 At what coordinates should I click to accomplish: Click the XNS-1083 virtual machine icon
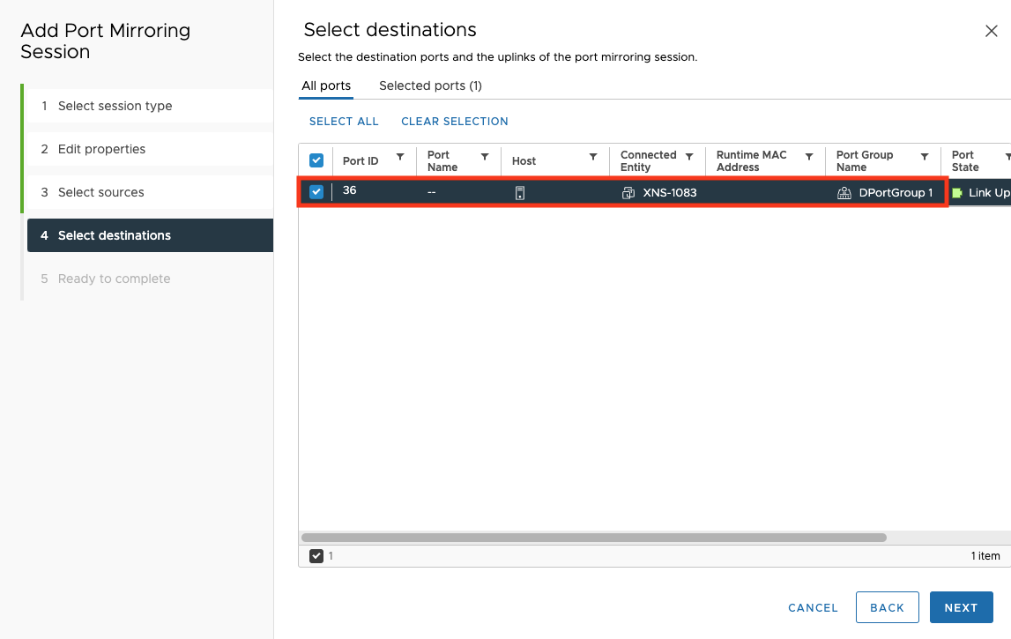point(628,193)
